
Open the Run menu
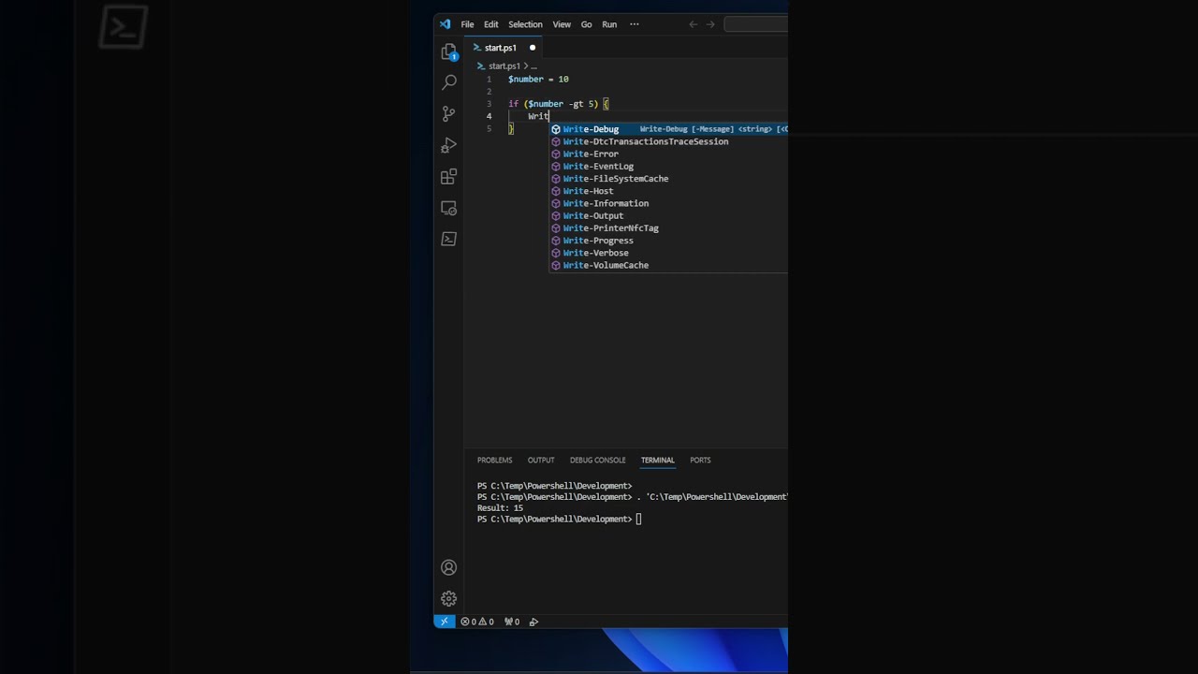pyautogui.click(x=609, y=24)
